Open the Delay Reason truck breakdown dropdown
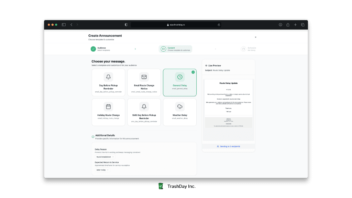This screenshot has height=198, width=352. (105, 156)
